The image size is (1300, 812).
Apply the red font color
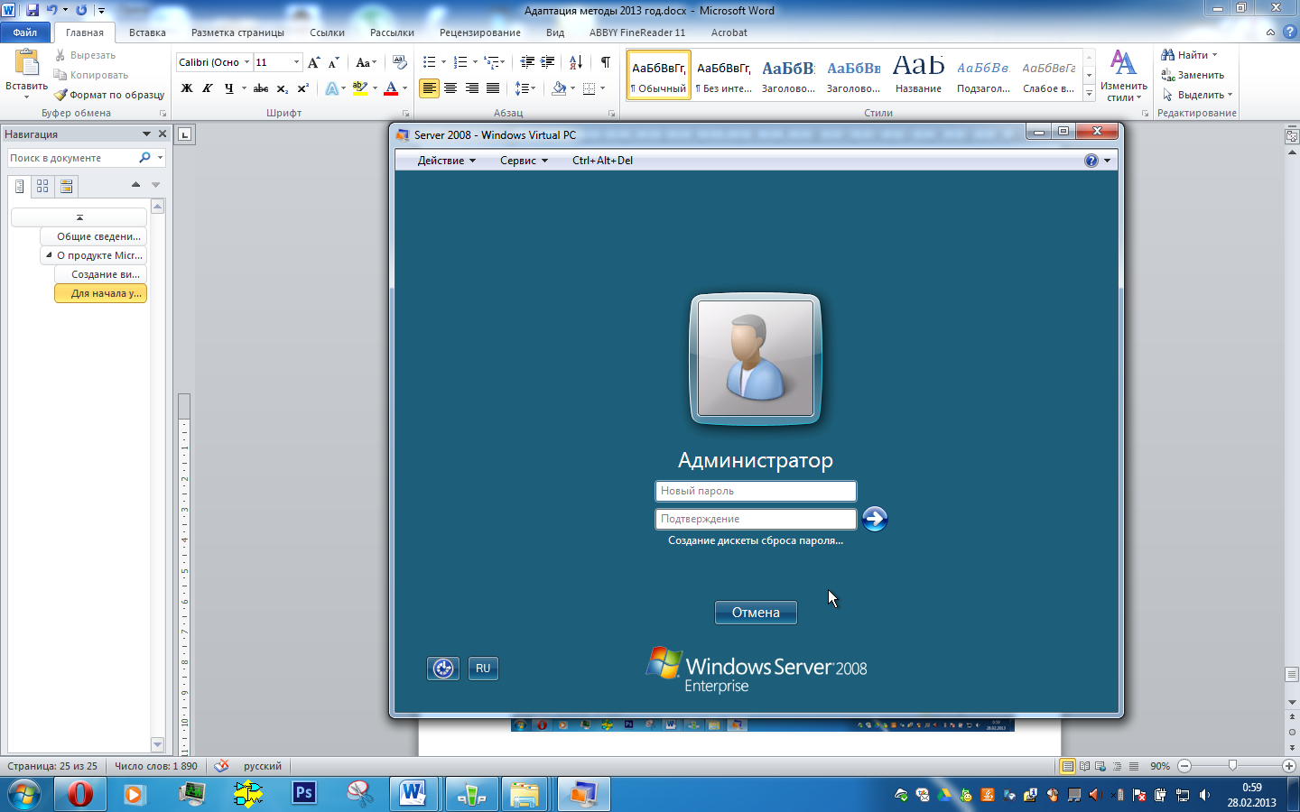click(x=391, y=88)
